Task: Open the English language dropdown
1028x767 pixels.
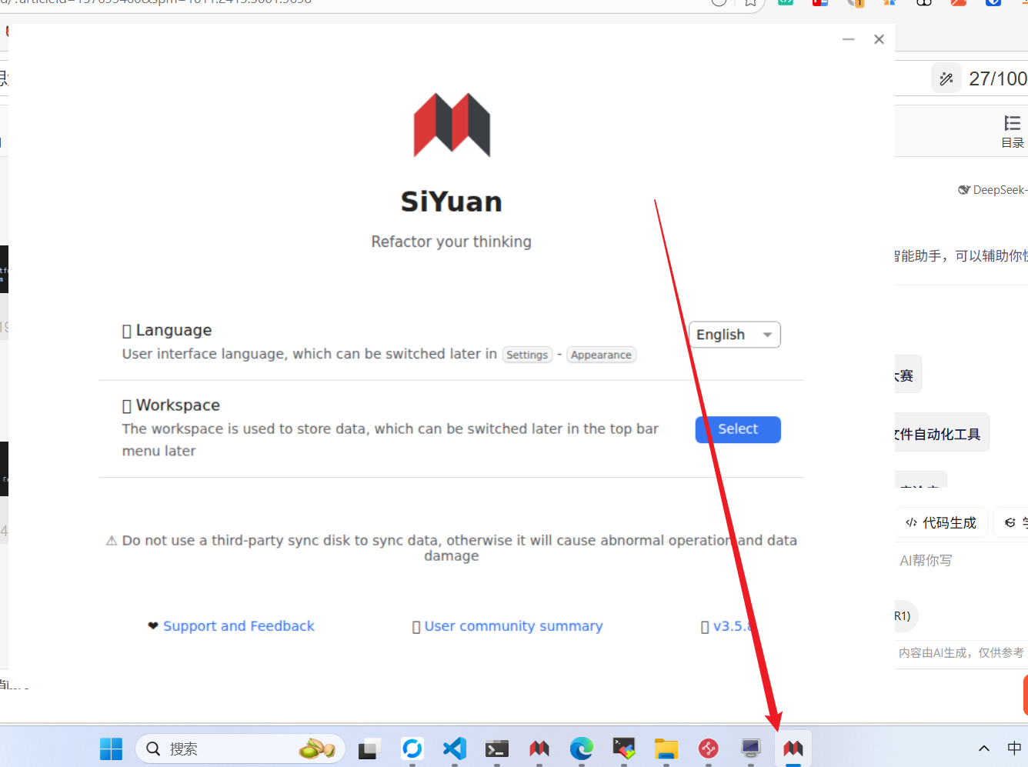Action: coord(734,335)
